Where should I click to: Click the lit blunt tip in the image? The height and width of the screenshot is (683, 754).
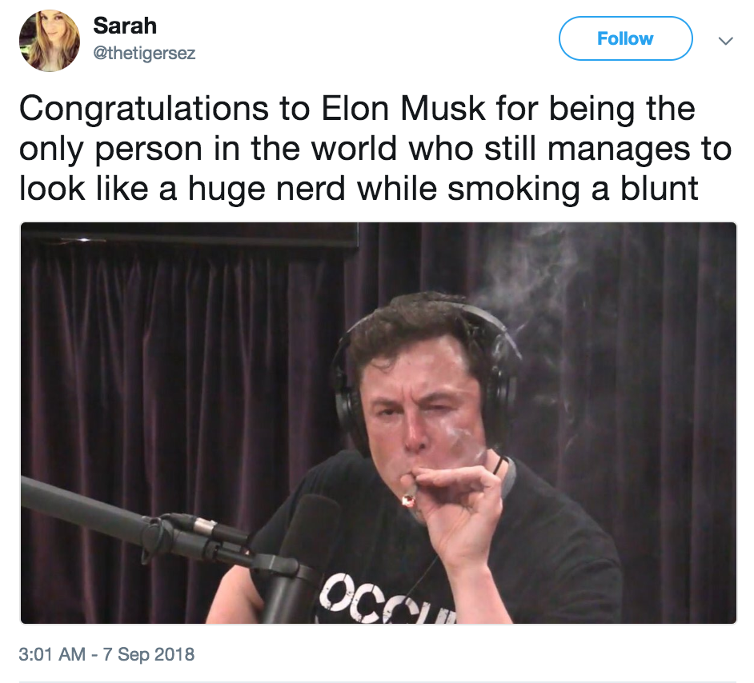[x=407, y=500]
